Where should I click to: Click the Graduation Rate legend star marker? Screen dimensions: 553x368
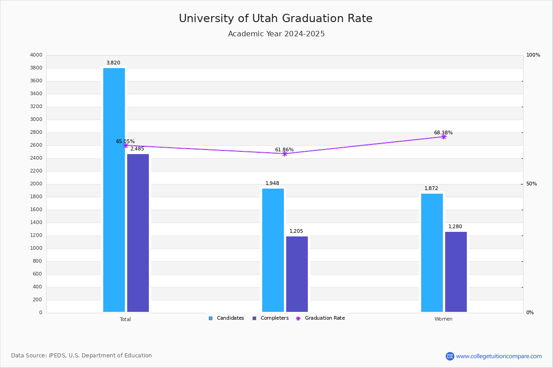pyautogui.click(x=298, y=318)
